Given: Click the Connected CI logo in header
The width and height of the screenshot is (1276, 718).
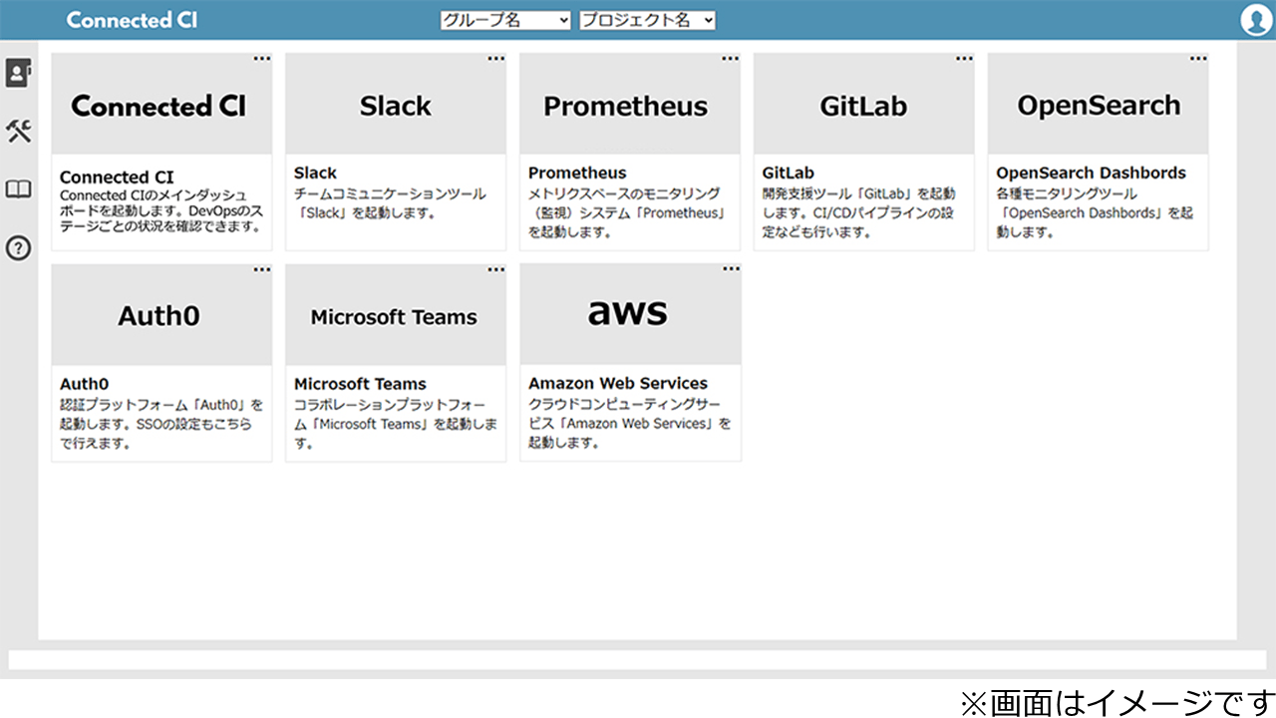Looking at the screenshot, I should pos(132,20).
